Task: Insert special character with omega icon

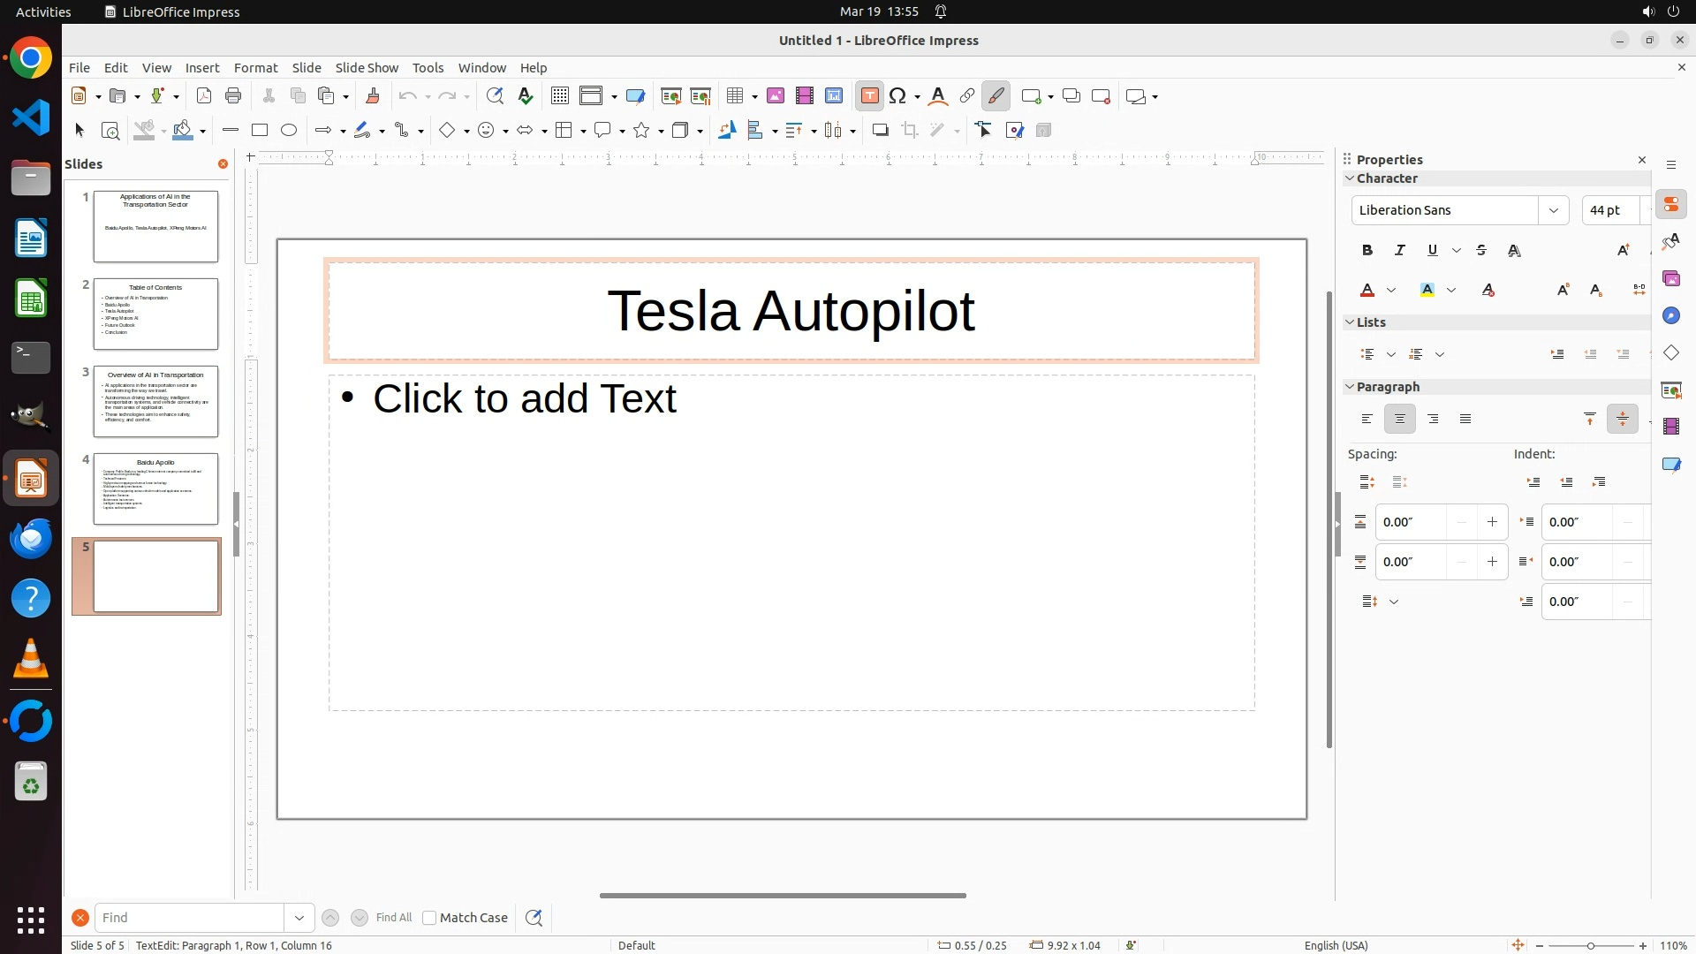Action: point(897,96)
